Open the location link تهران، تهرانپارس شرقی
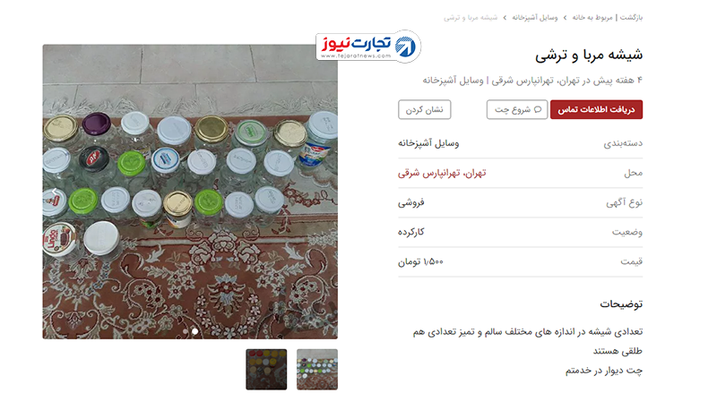The width and height of the screenshot is (717, 410). [442, 173]
